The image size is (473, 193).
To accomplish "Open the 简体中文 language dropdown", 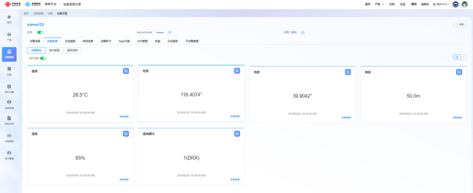I will pos(441,4).
